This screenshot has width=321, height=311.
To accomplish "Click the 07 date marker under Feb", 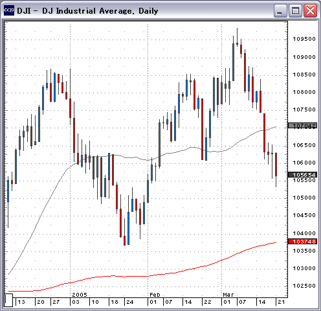I will 169,302.
